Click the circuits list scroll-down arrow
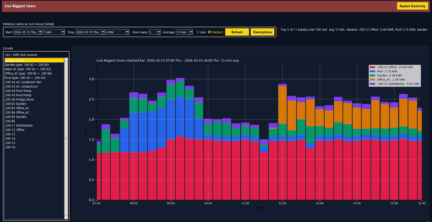This screenshot has height=222, width=432. tap(66, 217)
